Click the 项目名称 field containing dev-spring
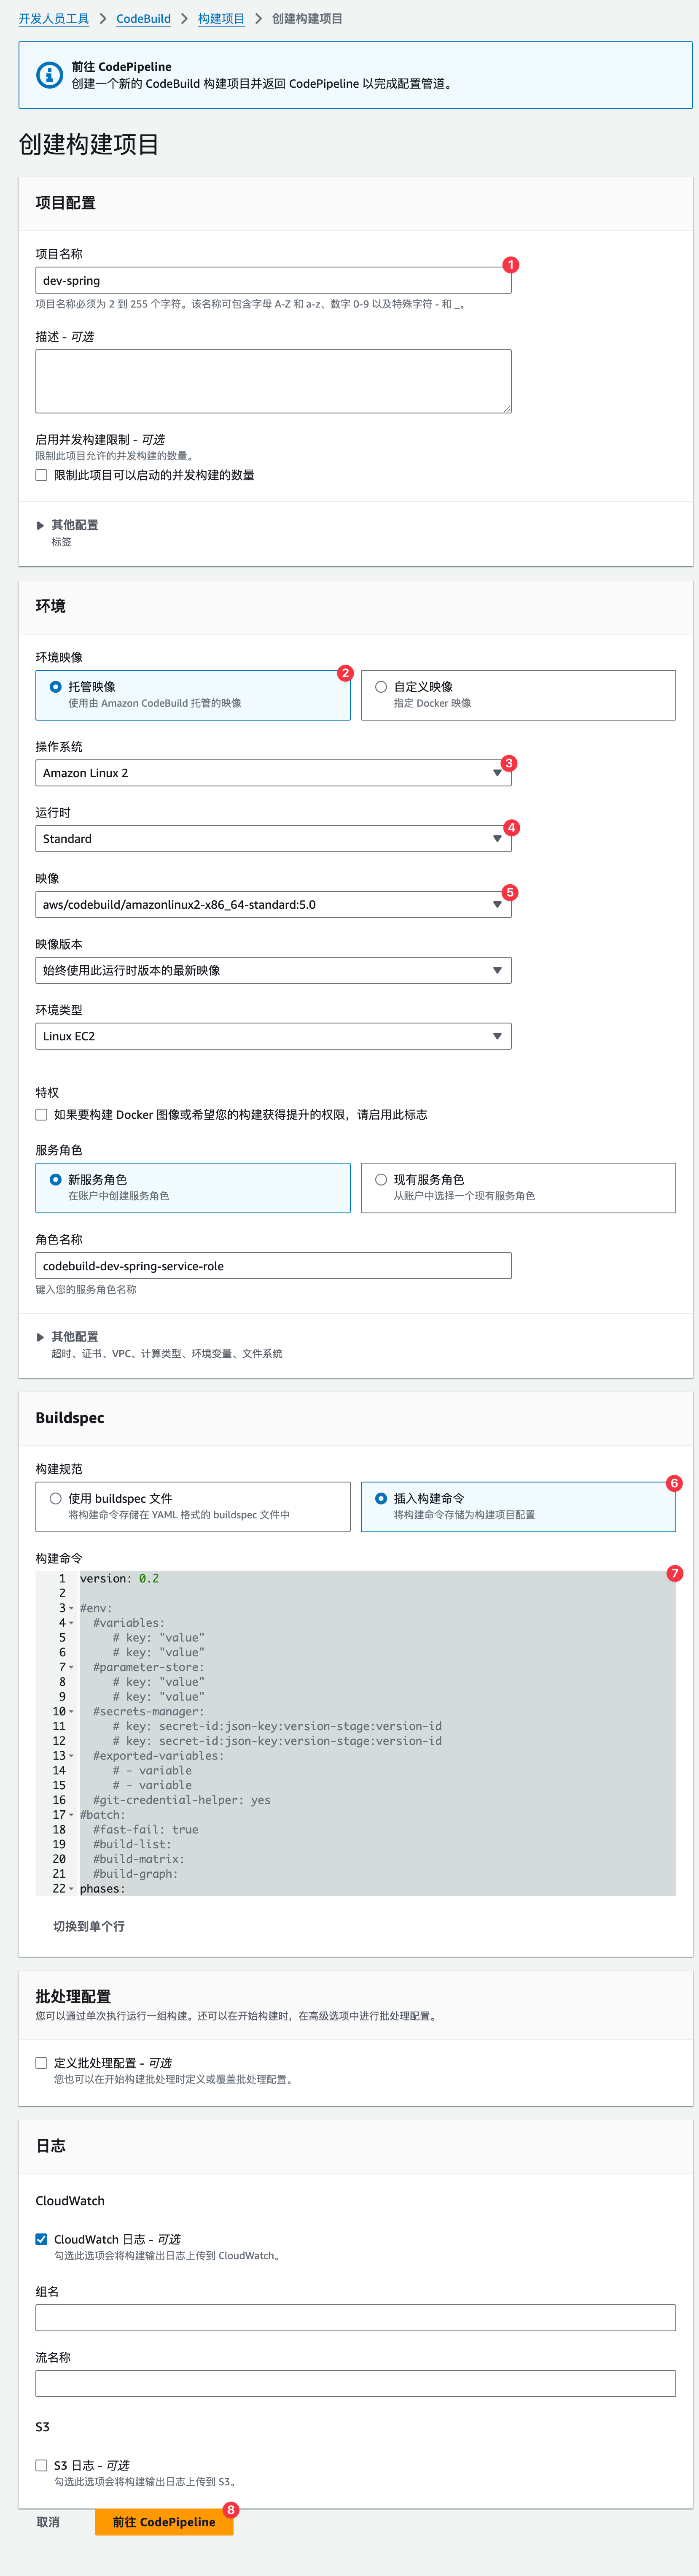The width and height of the screenshot is (699, 2576). click(273, 281)
